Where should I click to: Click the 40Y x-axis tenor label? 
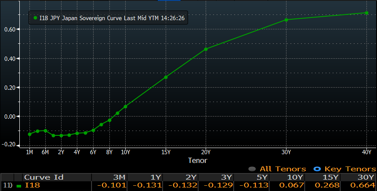tap(366, 152)
